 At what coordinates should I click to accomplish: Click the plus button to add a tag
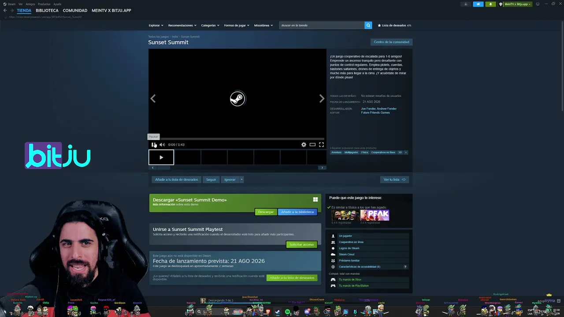click(406, 152)
